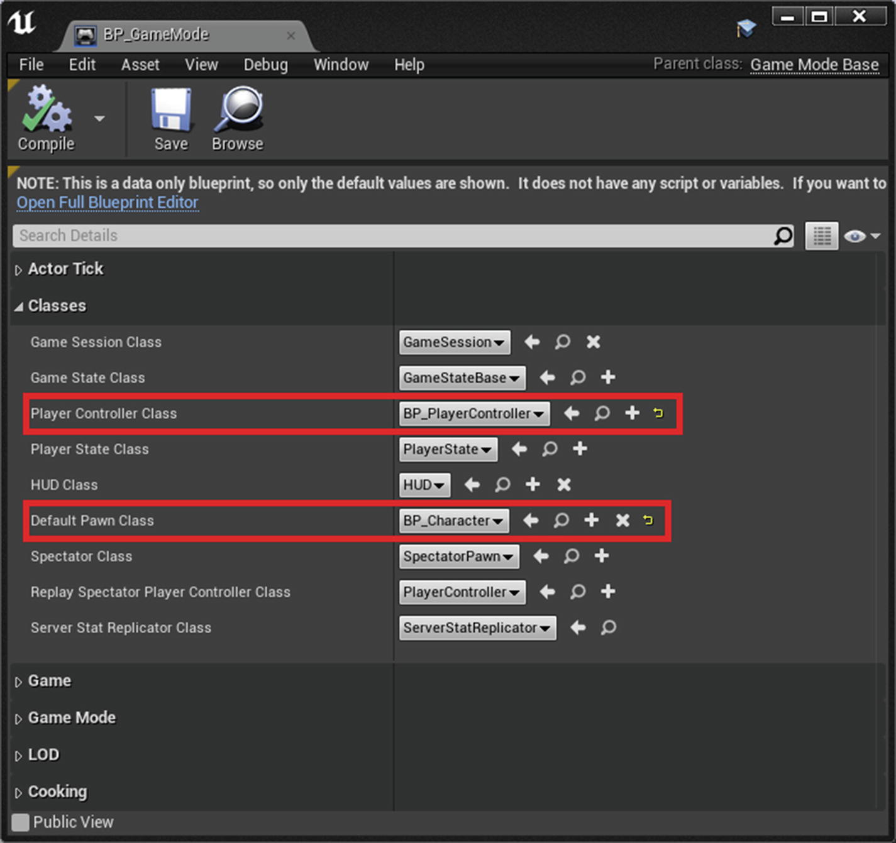Use selected asset for Player Controller Class
Image resolution: width=896 pixels, height=843 pixels.
(572, 413)
